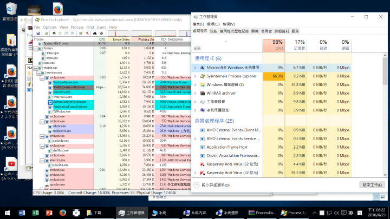Switch to the 開機 tab in Task Manager
The height and width of the screenshot is (219, 390).
[x=255, y=31]
